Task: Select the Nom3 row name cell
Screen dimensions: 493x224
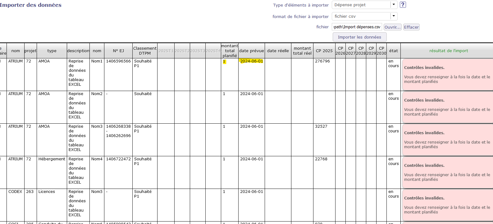Action: coord(97,126)
